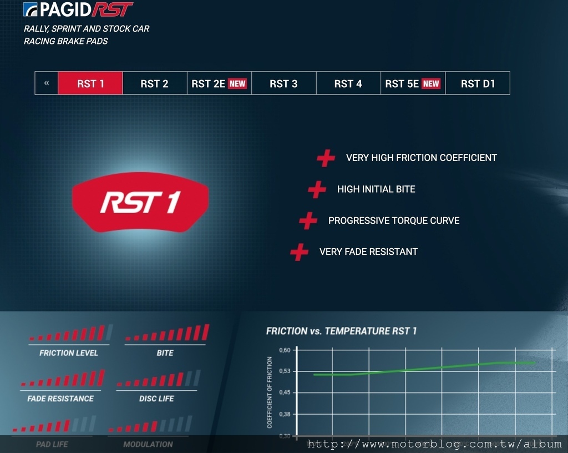Switch to the RST D1 tab
The height and width of the screenshot is (453, 568).
(478, 83)
